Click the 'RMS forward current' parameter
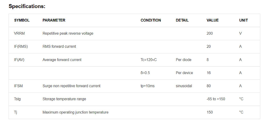The width and height of the screenshot is (269, 125). click(x=59, y=47)
